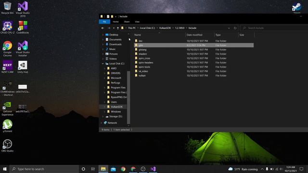Click the Search Include box
This screenshot has height=173, width=308.
click(x=274, y=28)
